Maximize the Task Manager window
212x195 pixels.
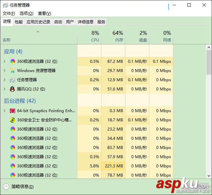189,5
